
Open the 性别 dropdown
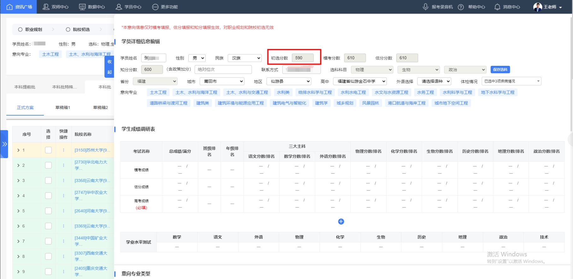click(x=197, y=58)
